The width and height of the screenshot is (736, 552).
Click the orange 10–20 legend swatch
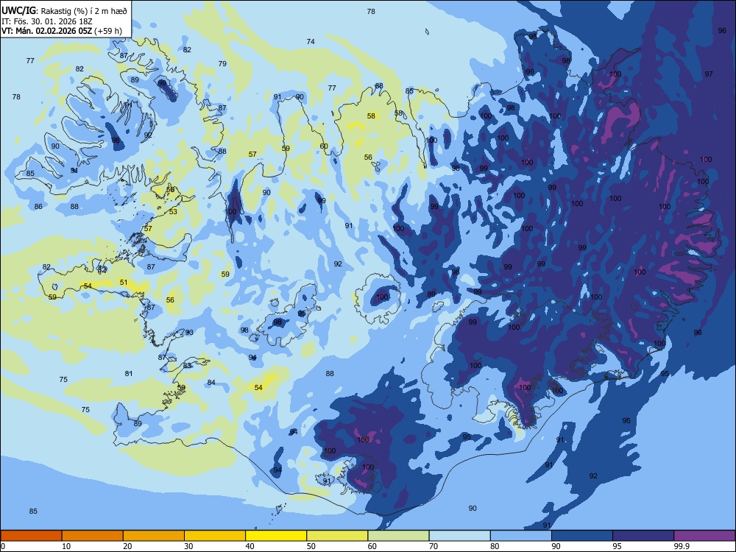pyautogui.click(x=93, y=536)
